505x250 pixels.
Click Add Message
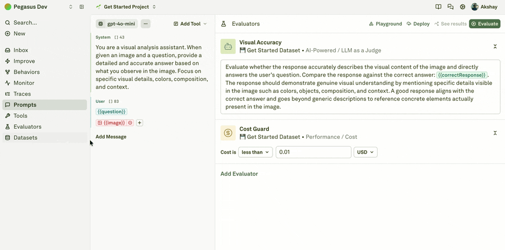click(111, 137)
